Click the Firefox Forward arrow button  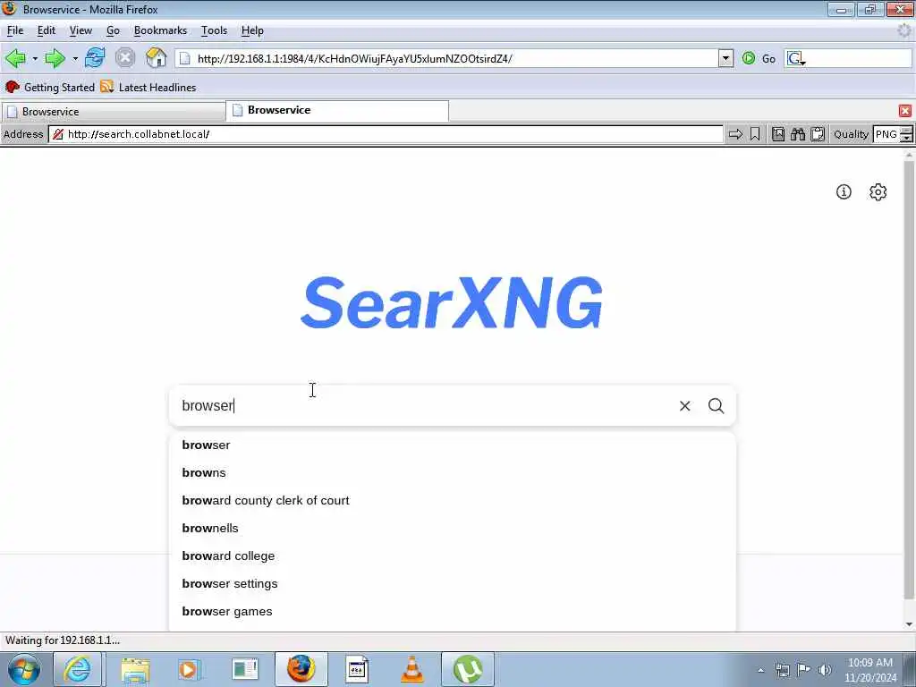click(x=55, y=58)
